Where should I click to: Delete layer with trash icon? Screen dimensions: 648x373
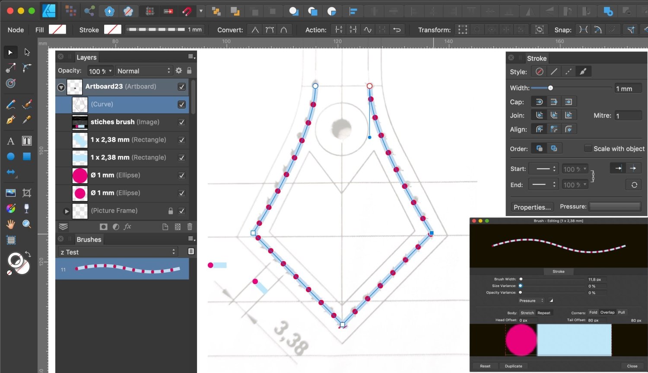coord(190,227)
